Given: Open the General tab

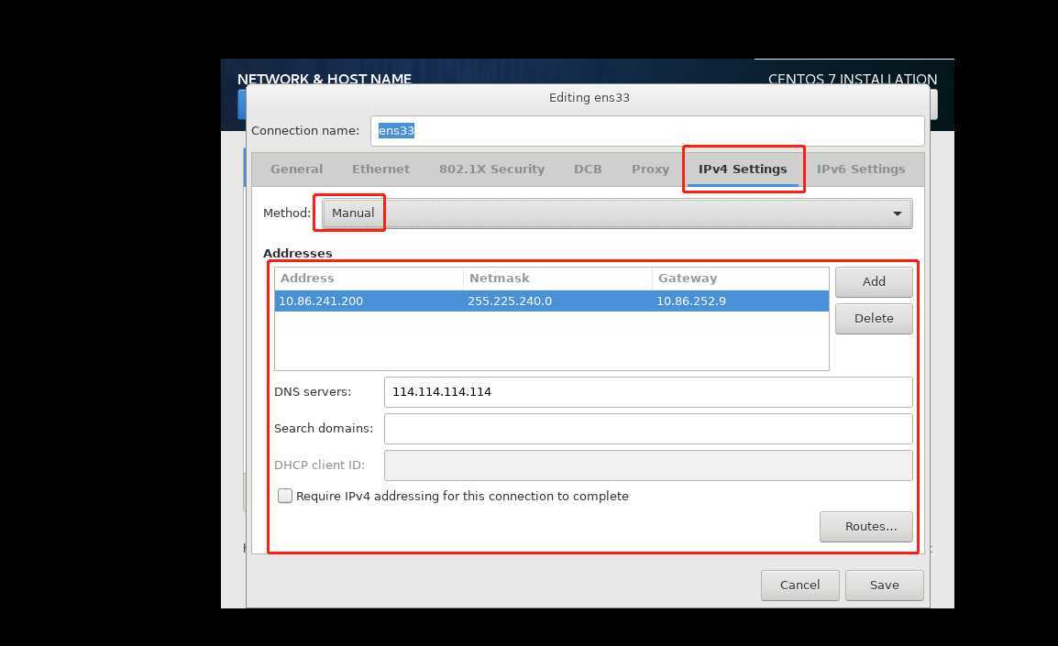Looking at the screenshot, I should point(296,170).
